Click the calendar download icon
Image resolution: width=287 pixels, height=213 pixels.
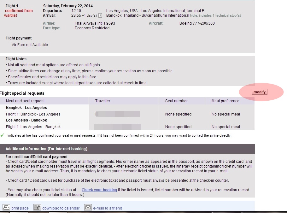point(37,207)
